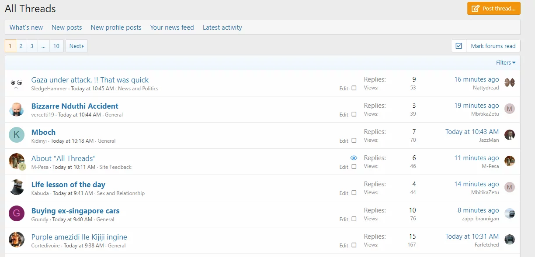Check the box for Buying ex-singapore cars

point(354,219)
